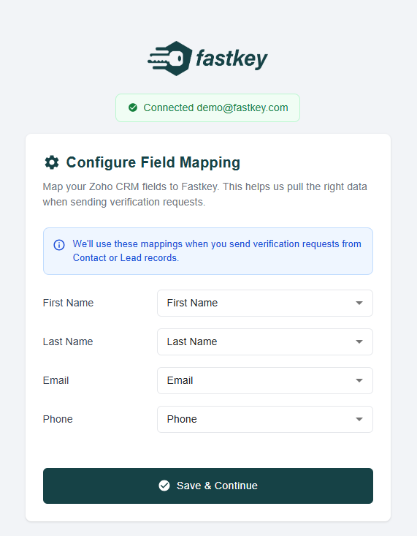The image size is (417, 536).
Task: Click the Phone field label
Action: (x=58, y=419)
